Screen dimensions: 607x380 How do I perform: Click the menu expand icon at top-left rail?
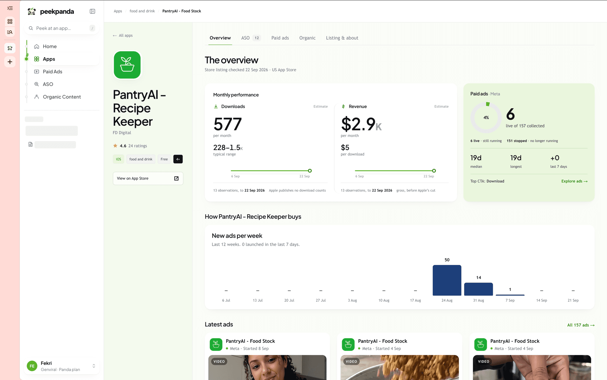click(10, 8)
